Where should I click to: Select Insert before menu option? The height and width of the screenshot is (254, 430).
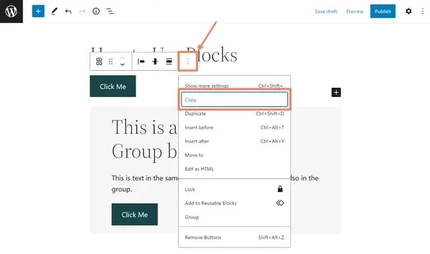pyautogui.click(x=234, y=127)
